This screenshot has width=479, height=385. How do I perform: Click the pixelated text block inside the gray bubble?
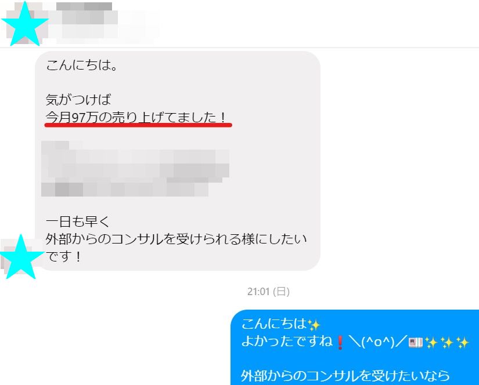[x=135, y=169]
